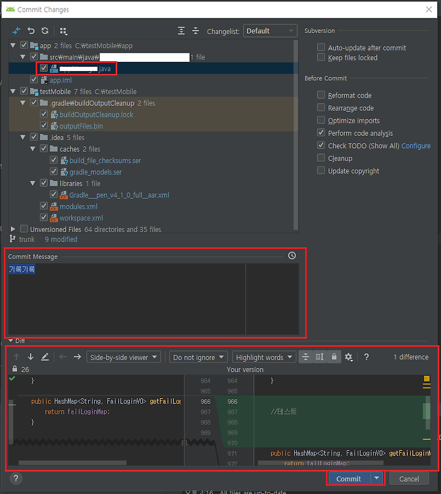This screenshot has width=441, height=494.
Task: Click compare previous file left arrow
Action: click(x=62, y=357)
